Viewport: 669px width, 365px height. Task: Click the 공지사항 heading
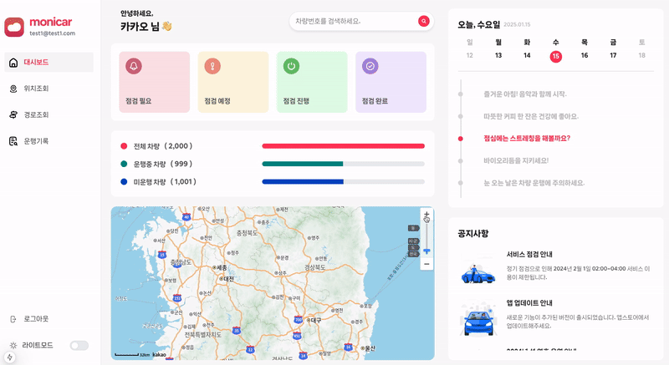click(x=473, y=233)
